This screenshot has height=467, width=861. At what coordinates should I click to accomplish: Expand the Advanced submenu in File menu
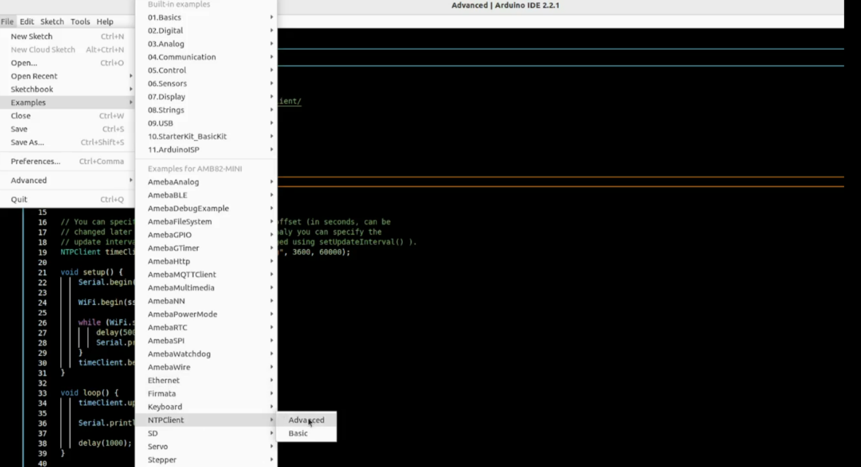coord(67,181)
